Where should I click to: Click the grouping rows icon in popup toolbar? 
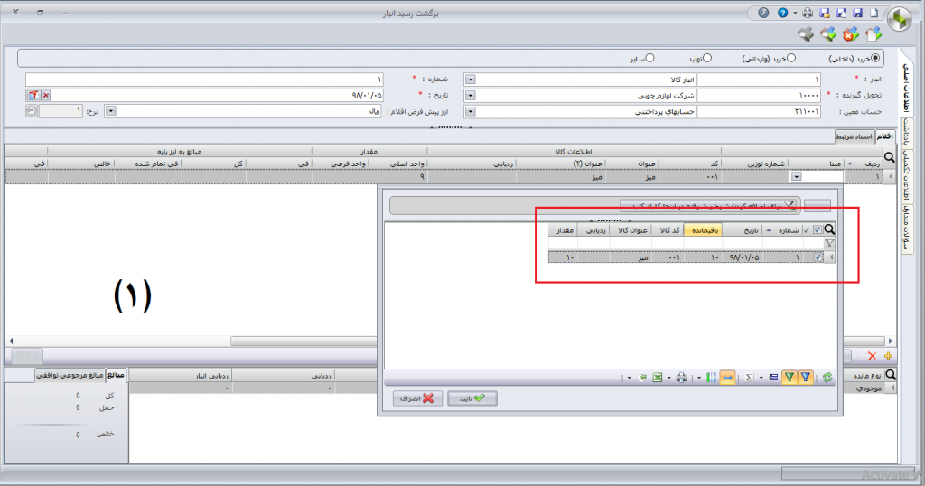coord(773,378)
